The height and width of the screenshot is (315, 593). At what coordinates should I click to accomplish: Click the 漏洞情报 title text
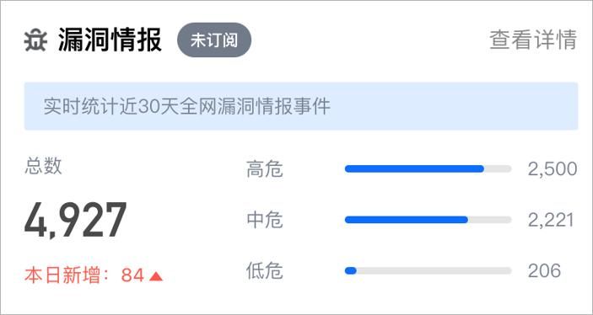(110, 40)
